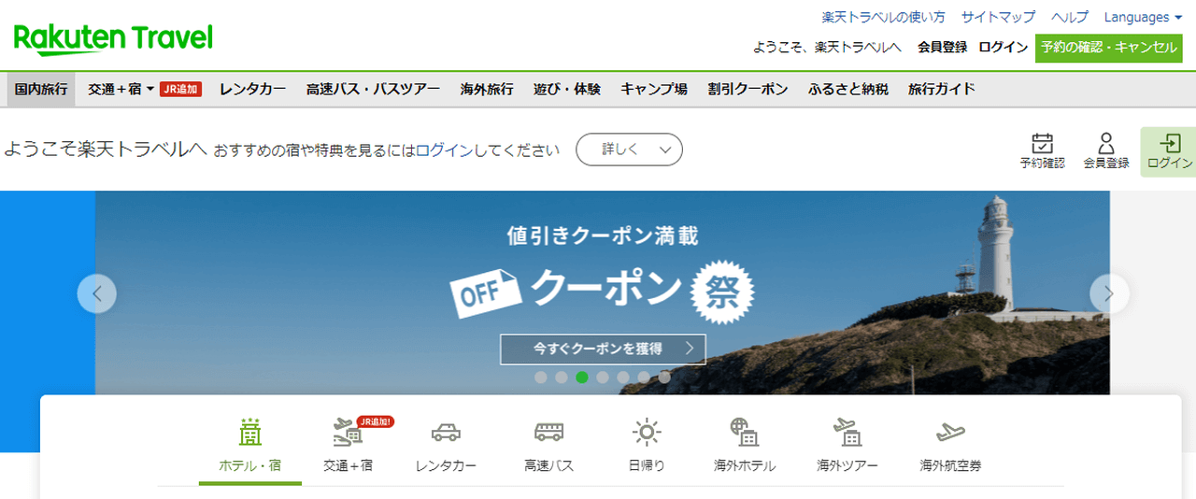Open the キャンプ場 menu item
The width and height of the screenshot is (1196, 499).
click(x=654, y=90)
